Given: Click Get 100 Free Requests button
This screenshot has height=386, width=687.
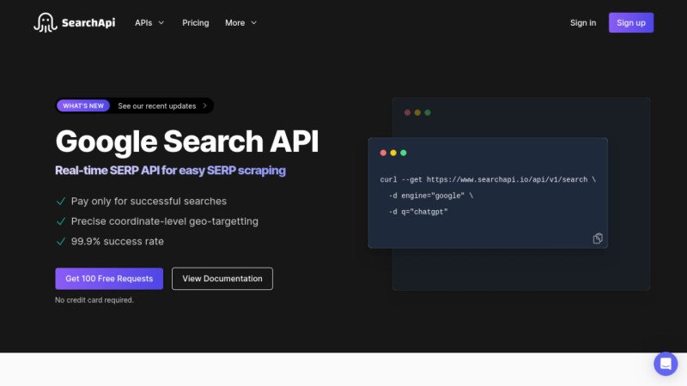Looking at the screenshot, I should [x=108, y=279].
